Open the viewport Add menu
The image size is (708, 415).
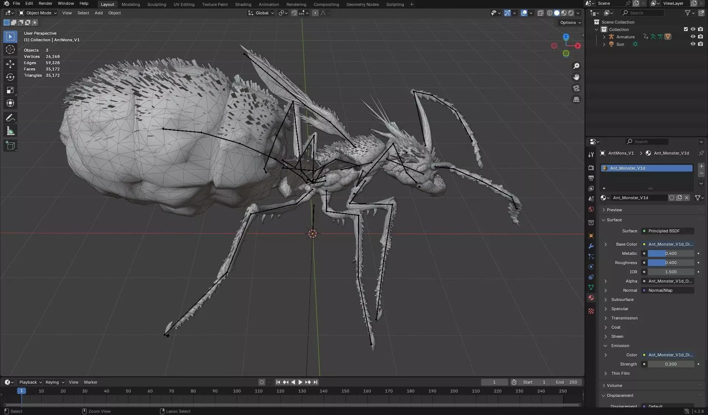[98, 13]
